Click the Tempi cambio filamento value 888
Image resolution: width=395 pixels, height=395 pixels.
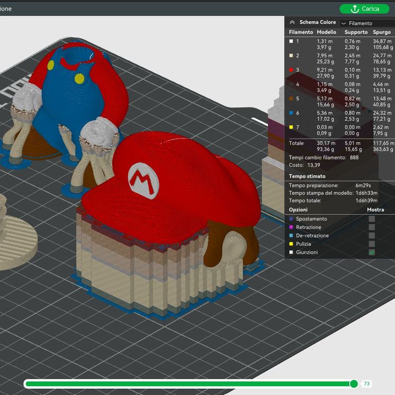click(x=354, y=157)
